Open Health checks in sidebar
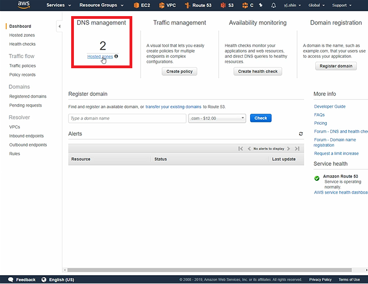This screenshot has width=368, height=284. pos(23,44)
